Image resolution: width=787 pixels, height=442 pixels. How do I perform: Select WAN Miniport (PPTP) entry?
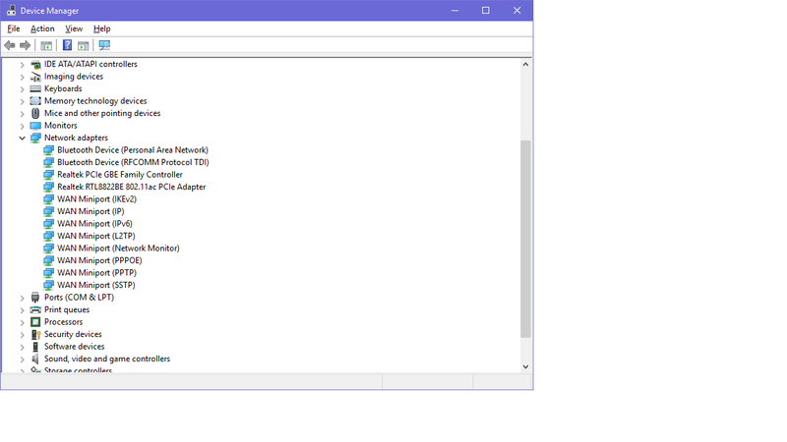click(96, 273)
